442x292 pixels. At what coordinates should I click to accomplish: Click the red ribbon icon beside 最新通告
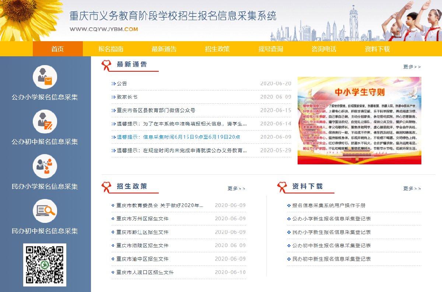[106, 65]
